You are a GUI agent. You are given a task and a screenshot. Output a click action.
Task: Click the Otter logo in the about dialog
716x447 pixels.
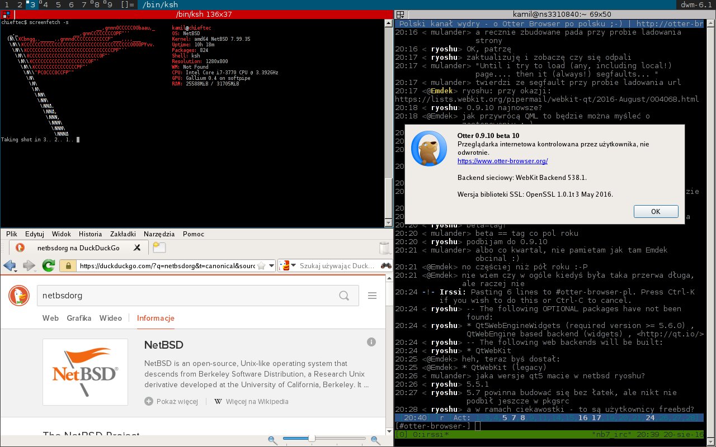pos(429,148)
